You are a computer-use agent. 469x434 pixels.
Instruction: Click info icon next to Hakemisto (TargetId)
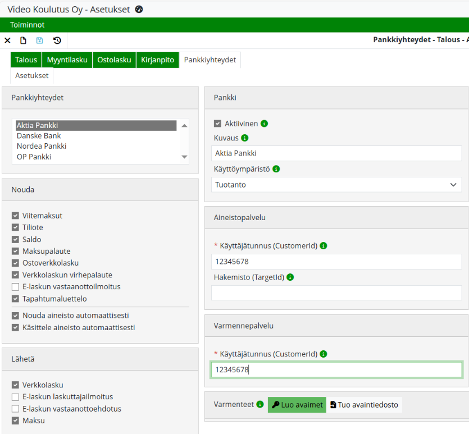click(290, 277)
